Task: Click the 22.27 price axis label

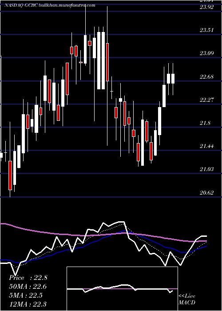Action: tap(207, 100)
